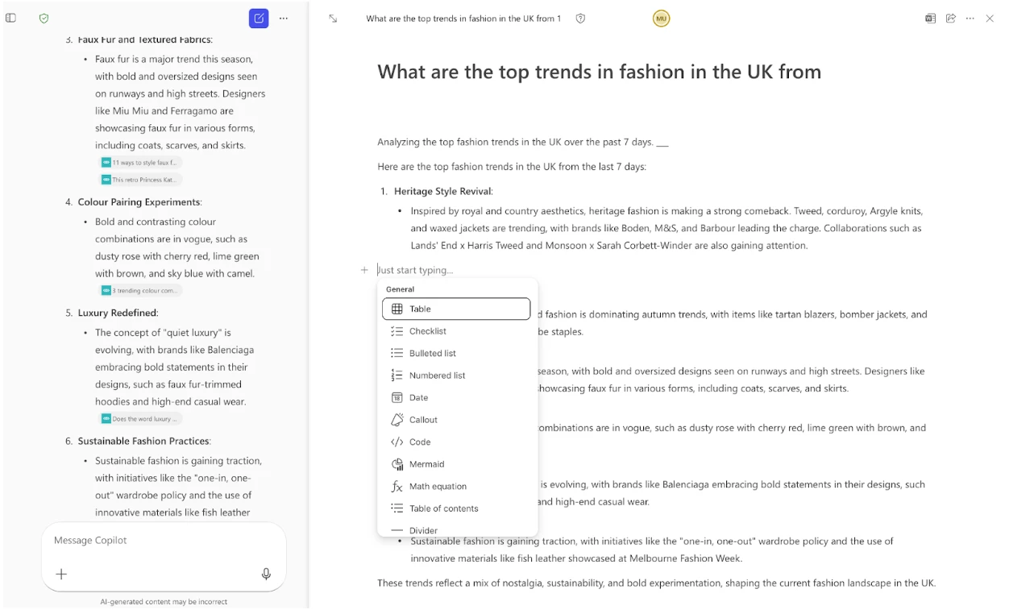Image resolution: width=1009 pixels, height=614 pixels.
Task: Open the page more options ellipsis
Action: coord(970,18)
